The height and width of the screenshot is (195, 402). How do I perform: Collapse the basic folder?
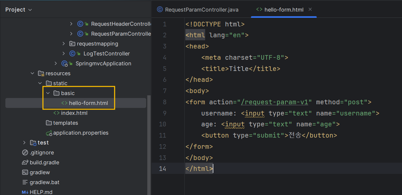(x=48, y=93)
